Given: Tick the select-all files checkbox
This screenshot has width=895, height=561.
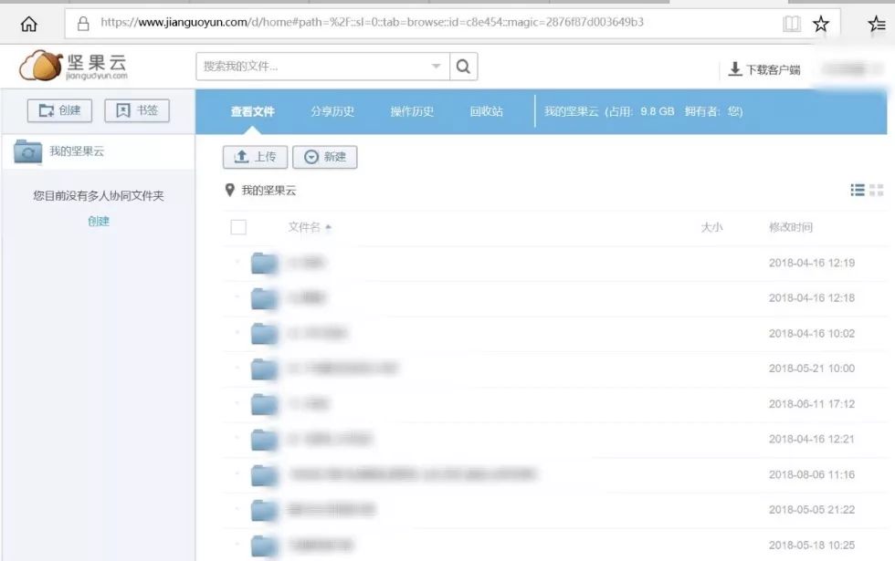Looking at the screenshot, I should [x=238, y=227].
